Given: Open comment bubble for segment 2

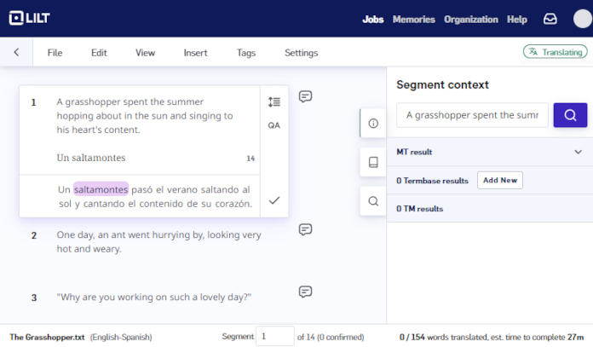Looking at the screenshot, I should tap(305, 229).
